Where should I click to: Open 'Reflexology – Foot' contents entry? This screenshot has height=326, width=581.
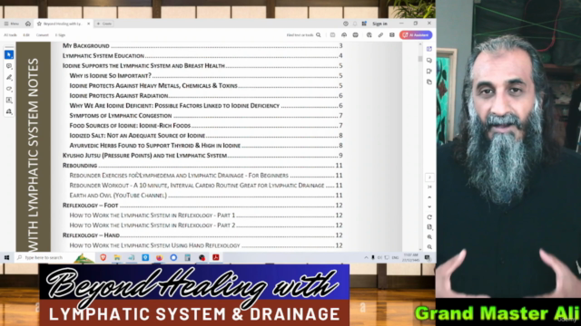tap(202, 206)
